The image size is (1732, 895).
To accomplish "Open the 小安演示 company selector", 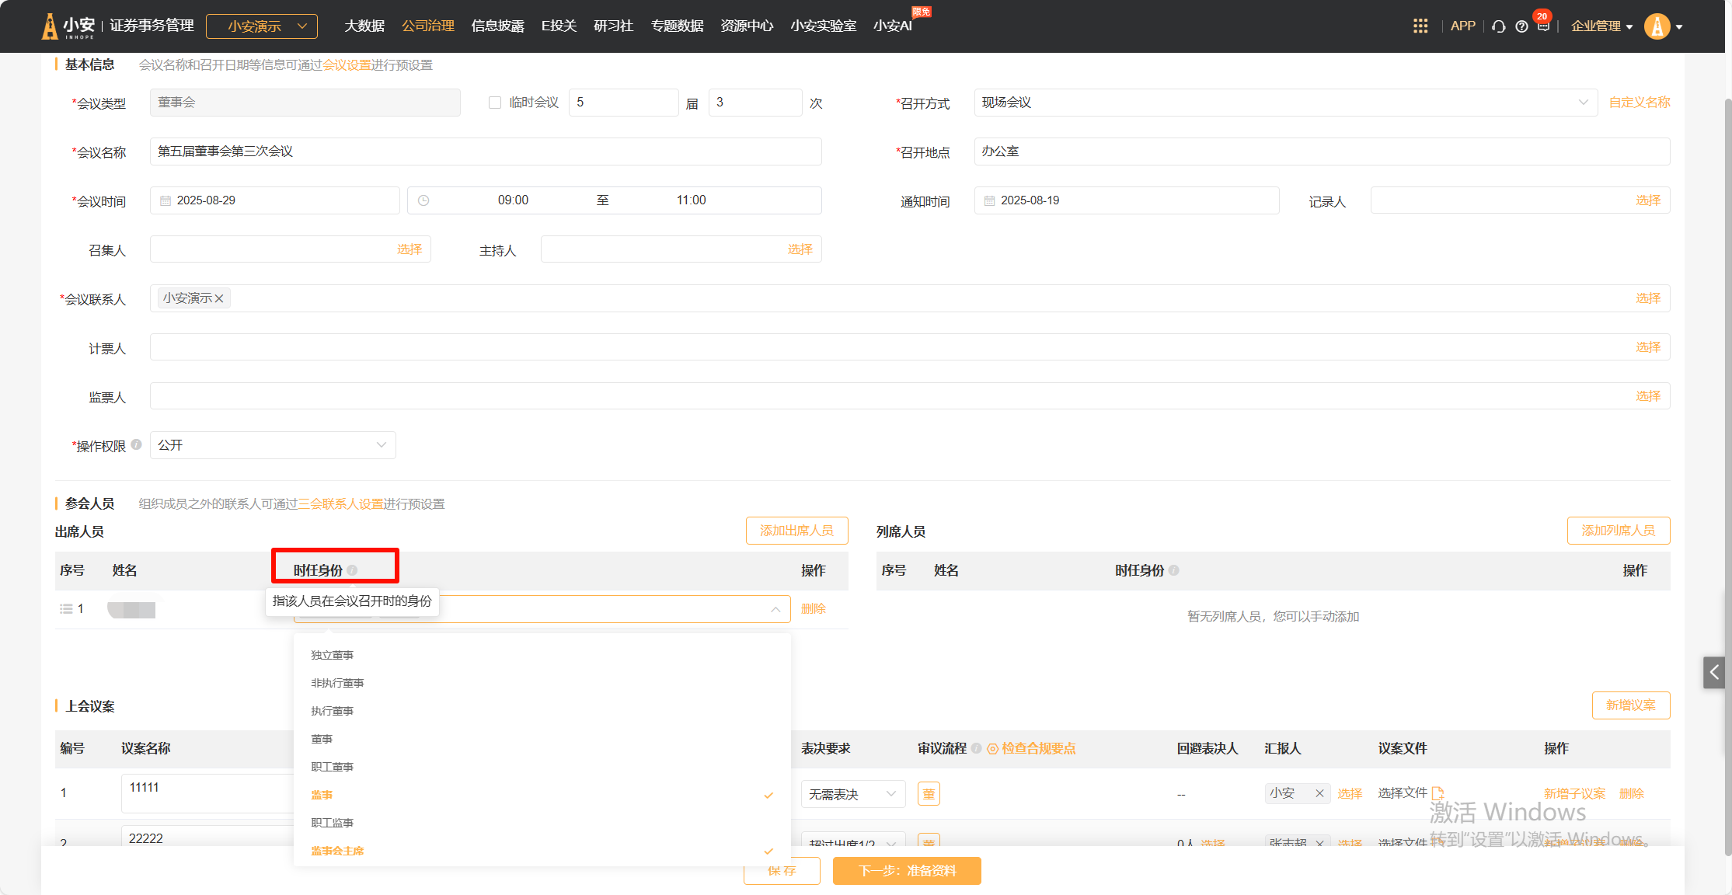I will (x=262, y=26).
